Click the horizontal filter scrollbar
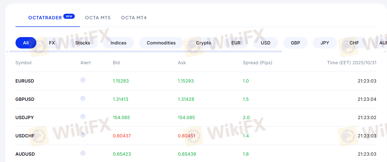Image resolution: width=387 pixels, height=162 pixels. (145, 51)
